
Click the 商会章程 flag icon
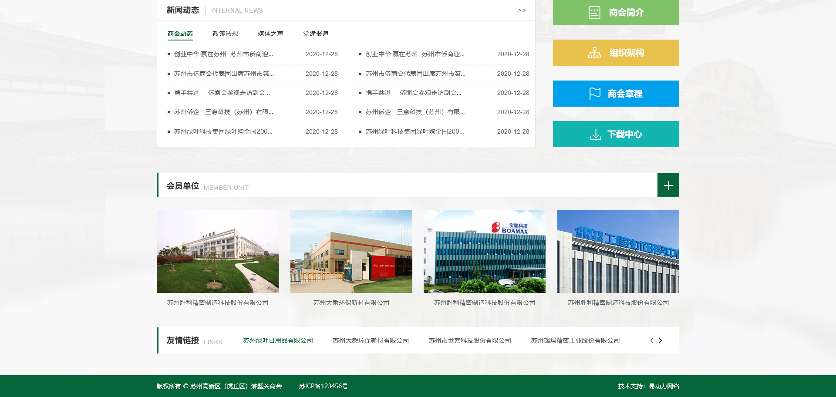coord(594,94)
